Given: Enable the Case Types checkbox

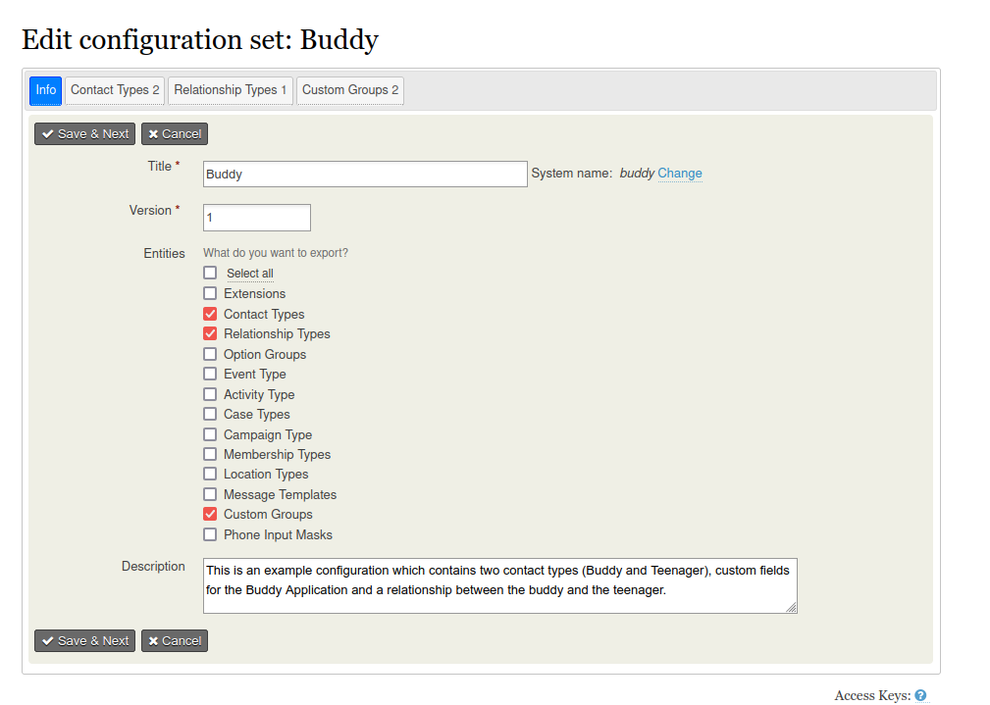Looking at the screenshot, I should [210, 414].
